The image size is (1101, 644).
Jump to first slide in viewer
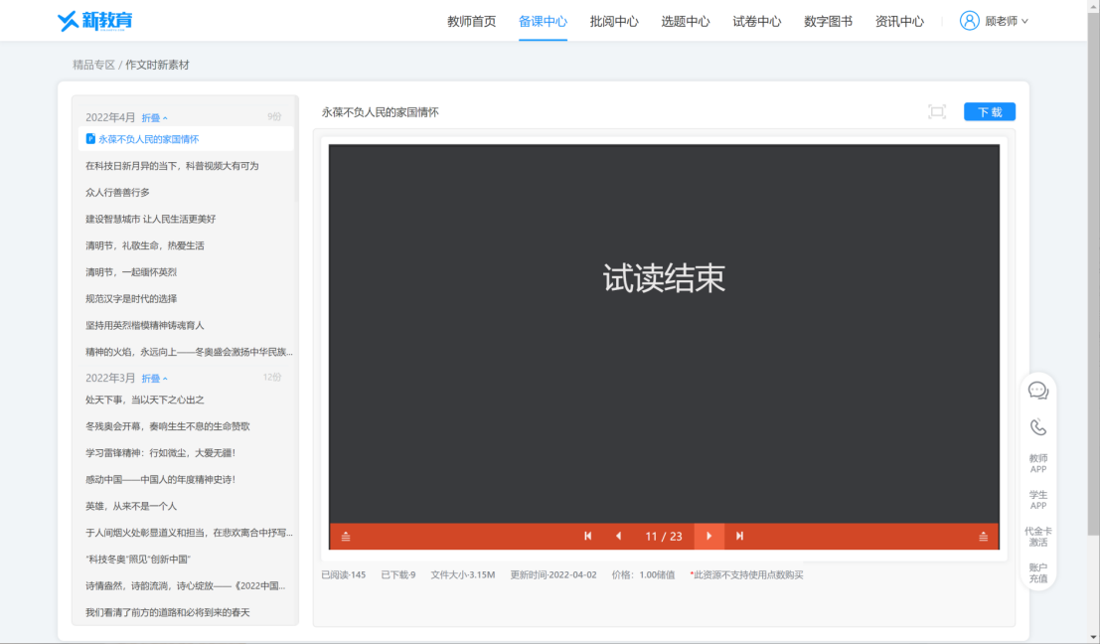click(587, 536)
